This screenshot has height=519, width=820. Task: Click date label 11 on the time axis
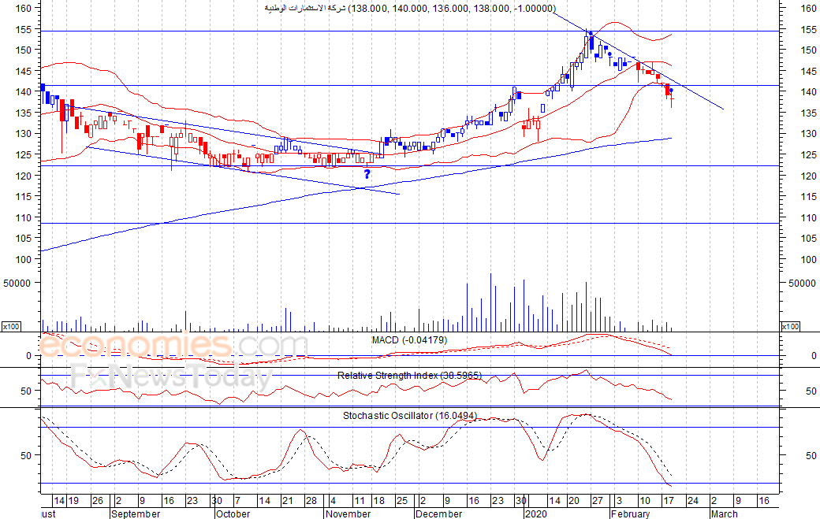(360, 501)
